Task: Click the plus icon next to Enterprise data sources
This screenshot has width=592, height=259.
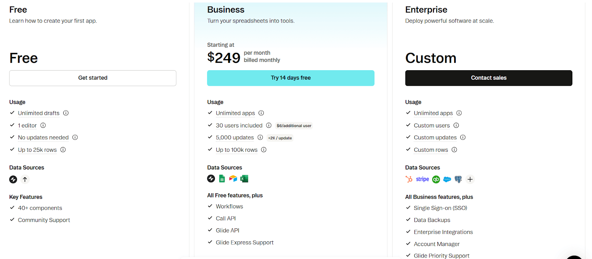Action: pyautogui.click(x=470, y=179)
